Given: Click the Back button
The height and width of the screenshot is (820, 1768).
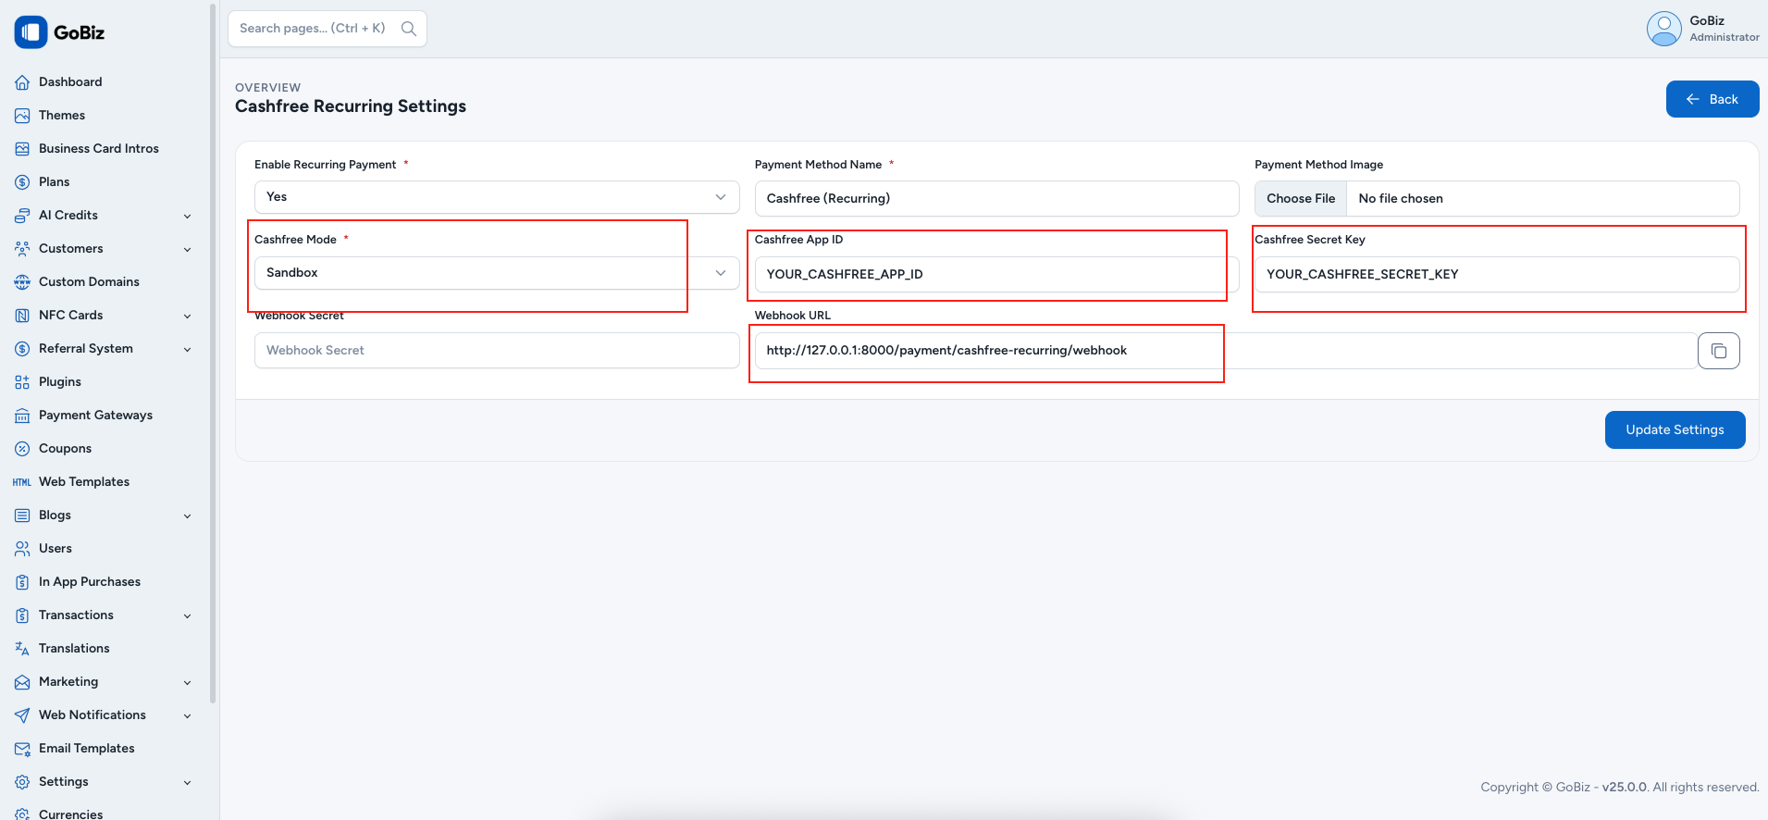Looking at the screenshot, I should (x=1712, y=99).
